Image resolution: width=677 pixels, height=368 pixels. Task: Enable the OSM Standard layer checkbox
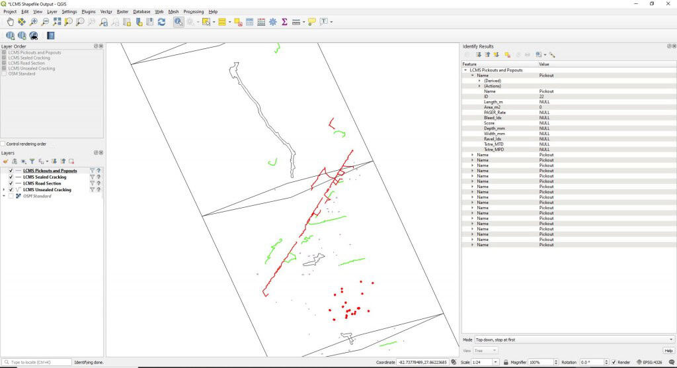11,197
